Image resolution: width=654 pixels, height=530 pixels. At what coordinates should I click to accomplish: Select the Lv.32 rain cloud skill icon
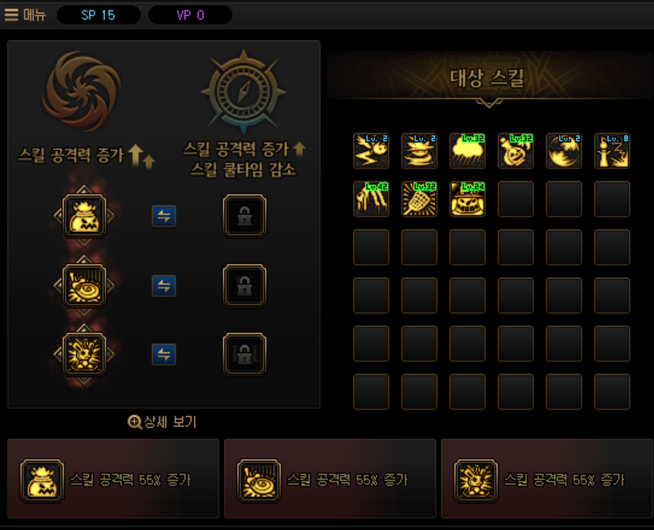pyautogui.click(x=467, y=151)
